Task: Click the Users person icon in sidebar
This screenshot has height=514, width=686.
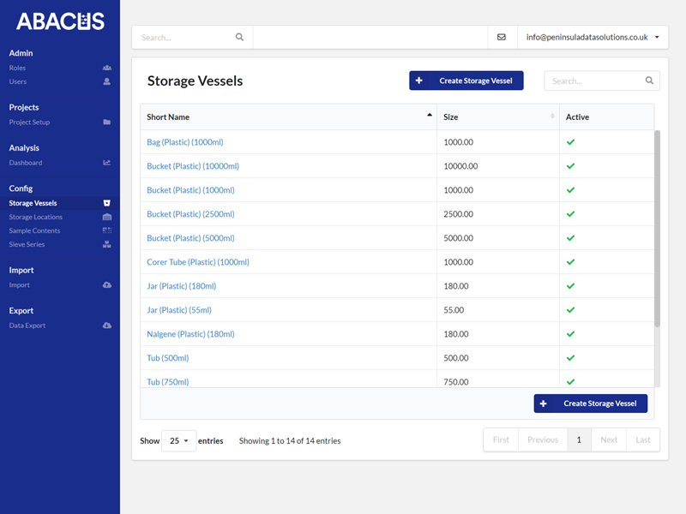Action: (x=106, y=81)
